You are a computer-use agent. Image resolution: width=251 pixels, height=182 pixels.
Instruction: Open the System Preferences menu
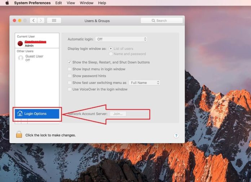pos(32,3)
